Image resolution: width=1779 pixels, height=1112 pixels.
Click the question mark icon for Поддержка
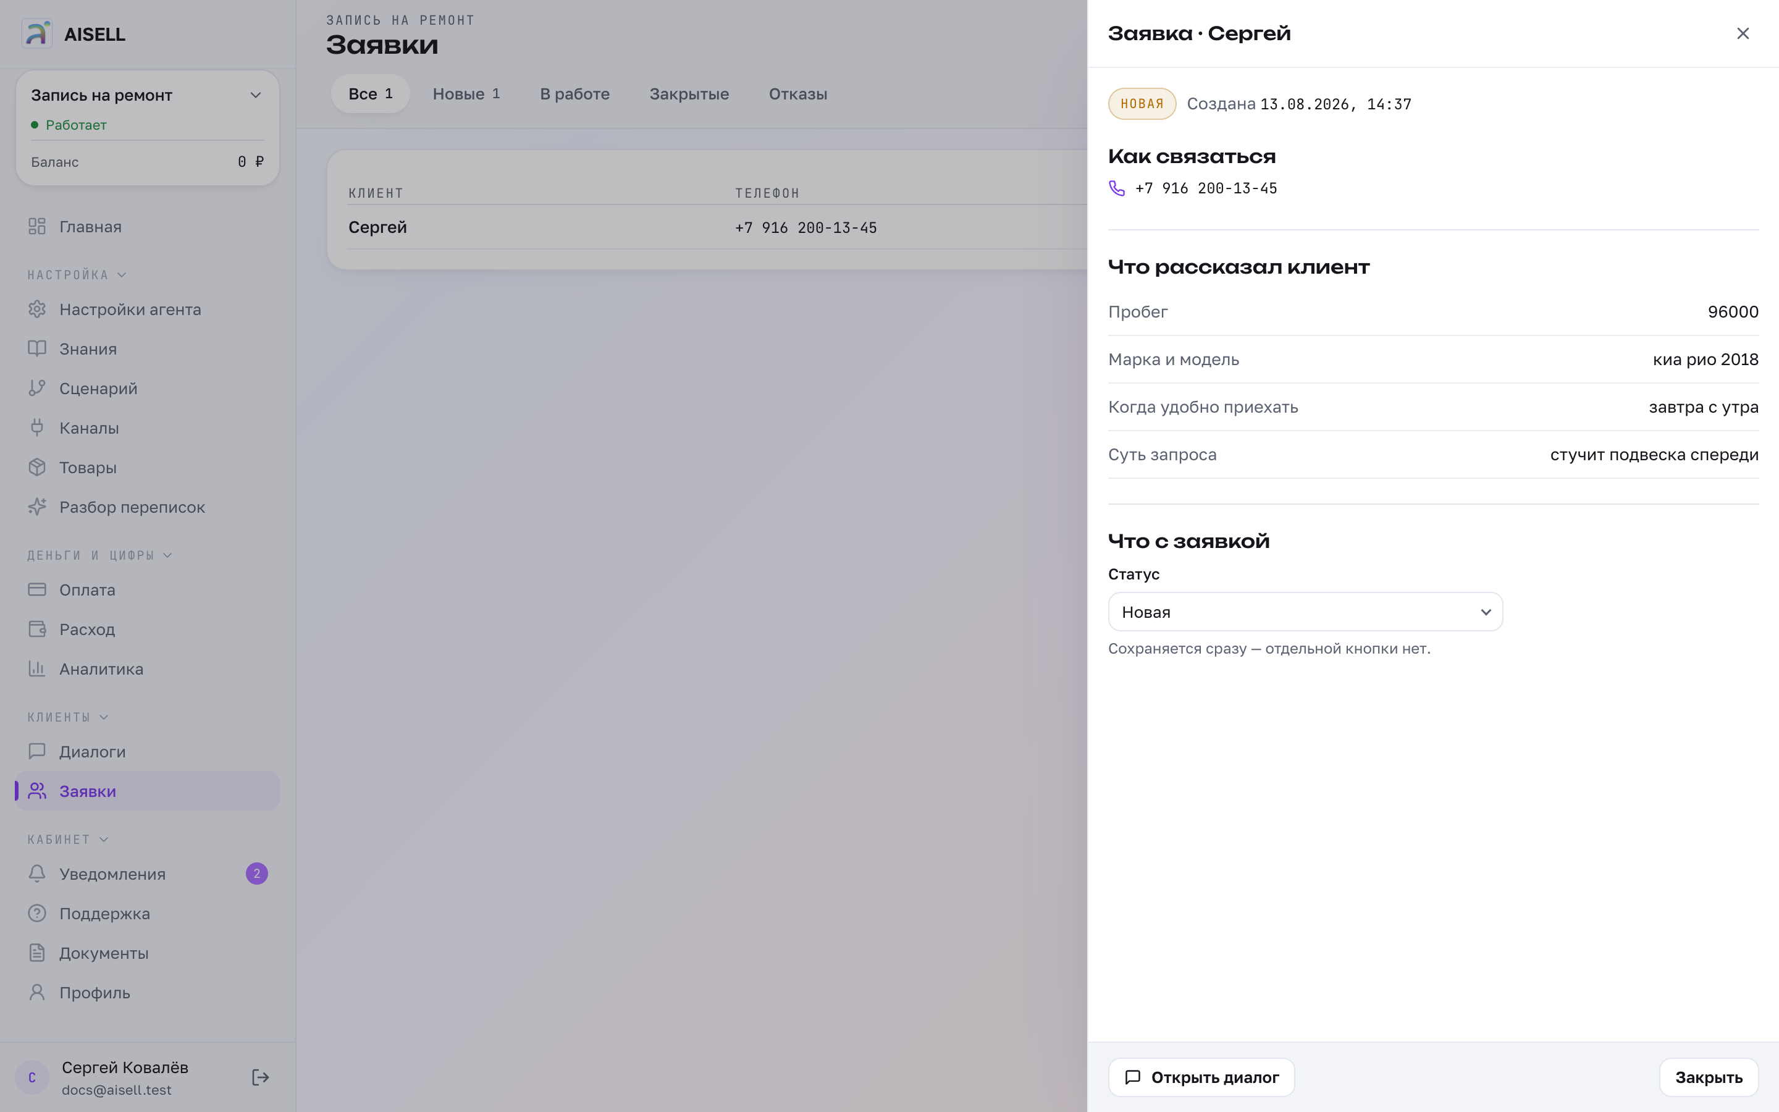(37, 914)
